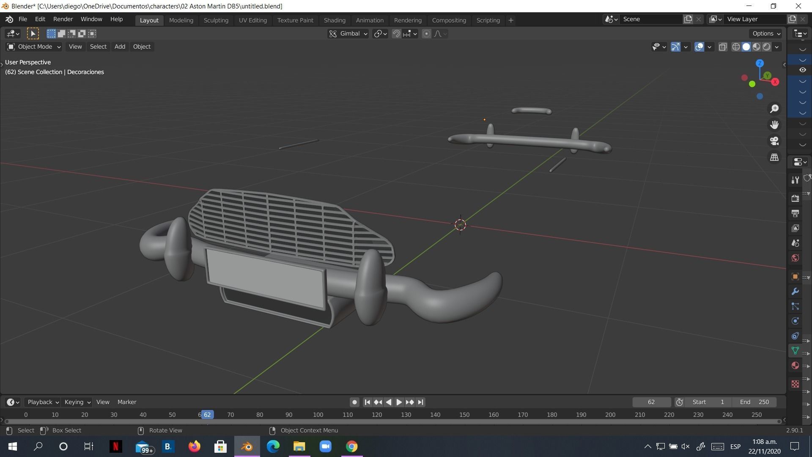812x457 pixels.
Task: Open the Render properties tab
Action: 795,198
